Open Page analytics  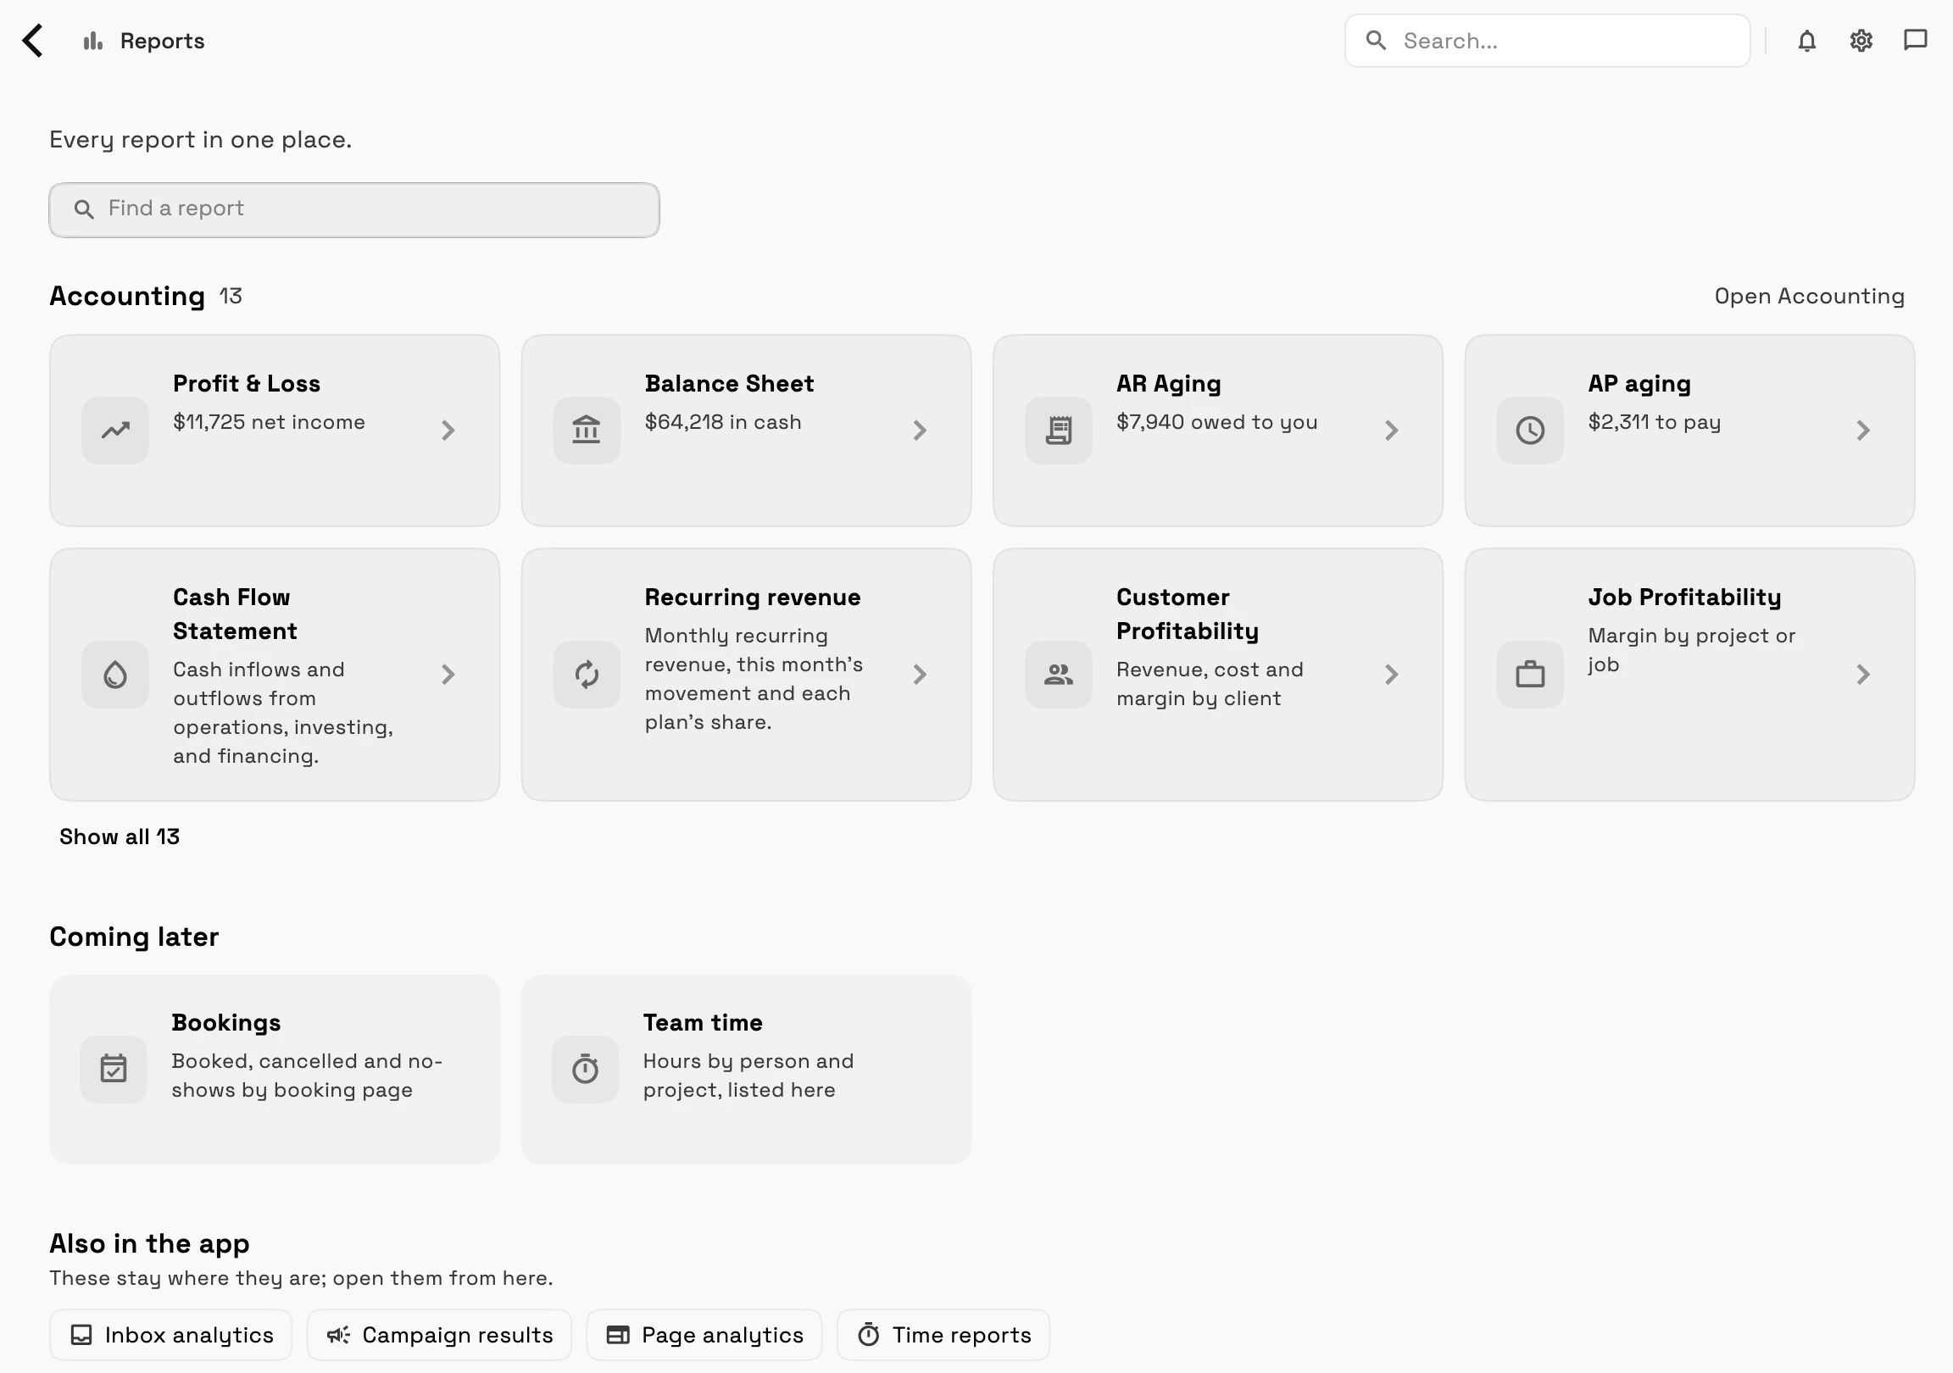tap(704, 1335)
